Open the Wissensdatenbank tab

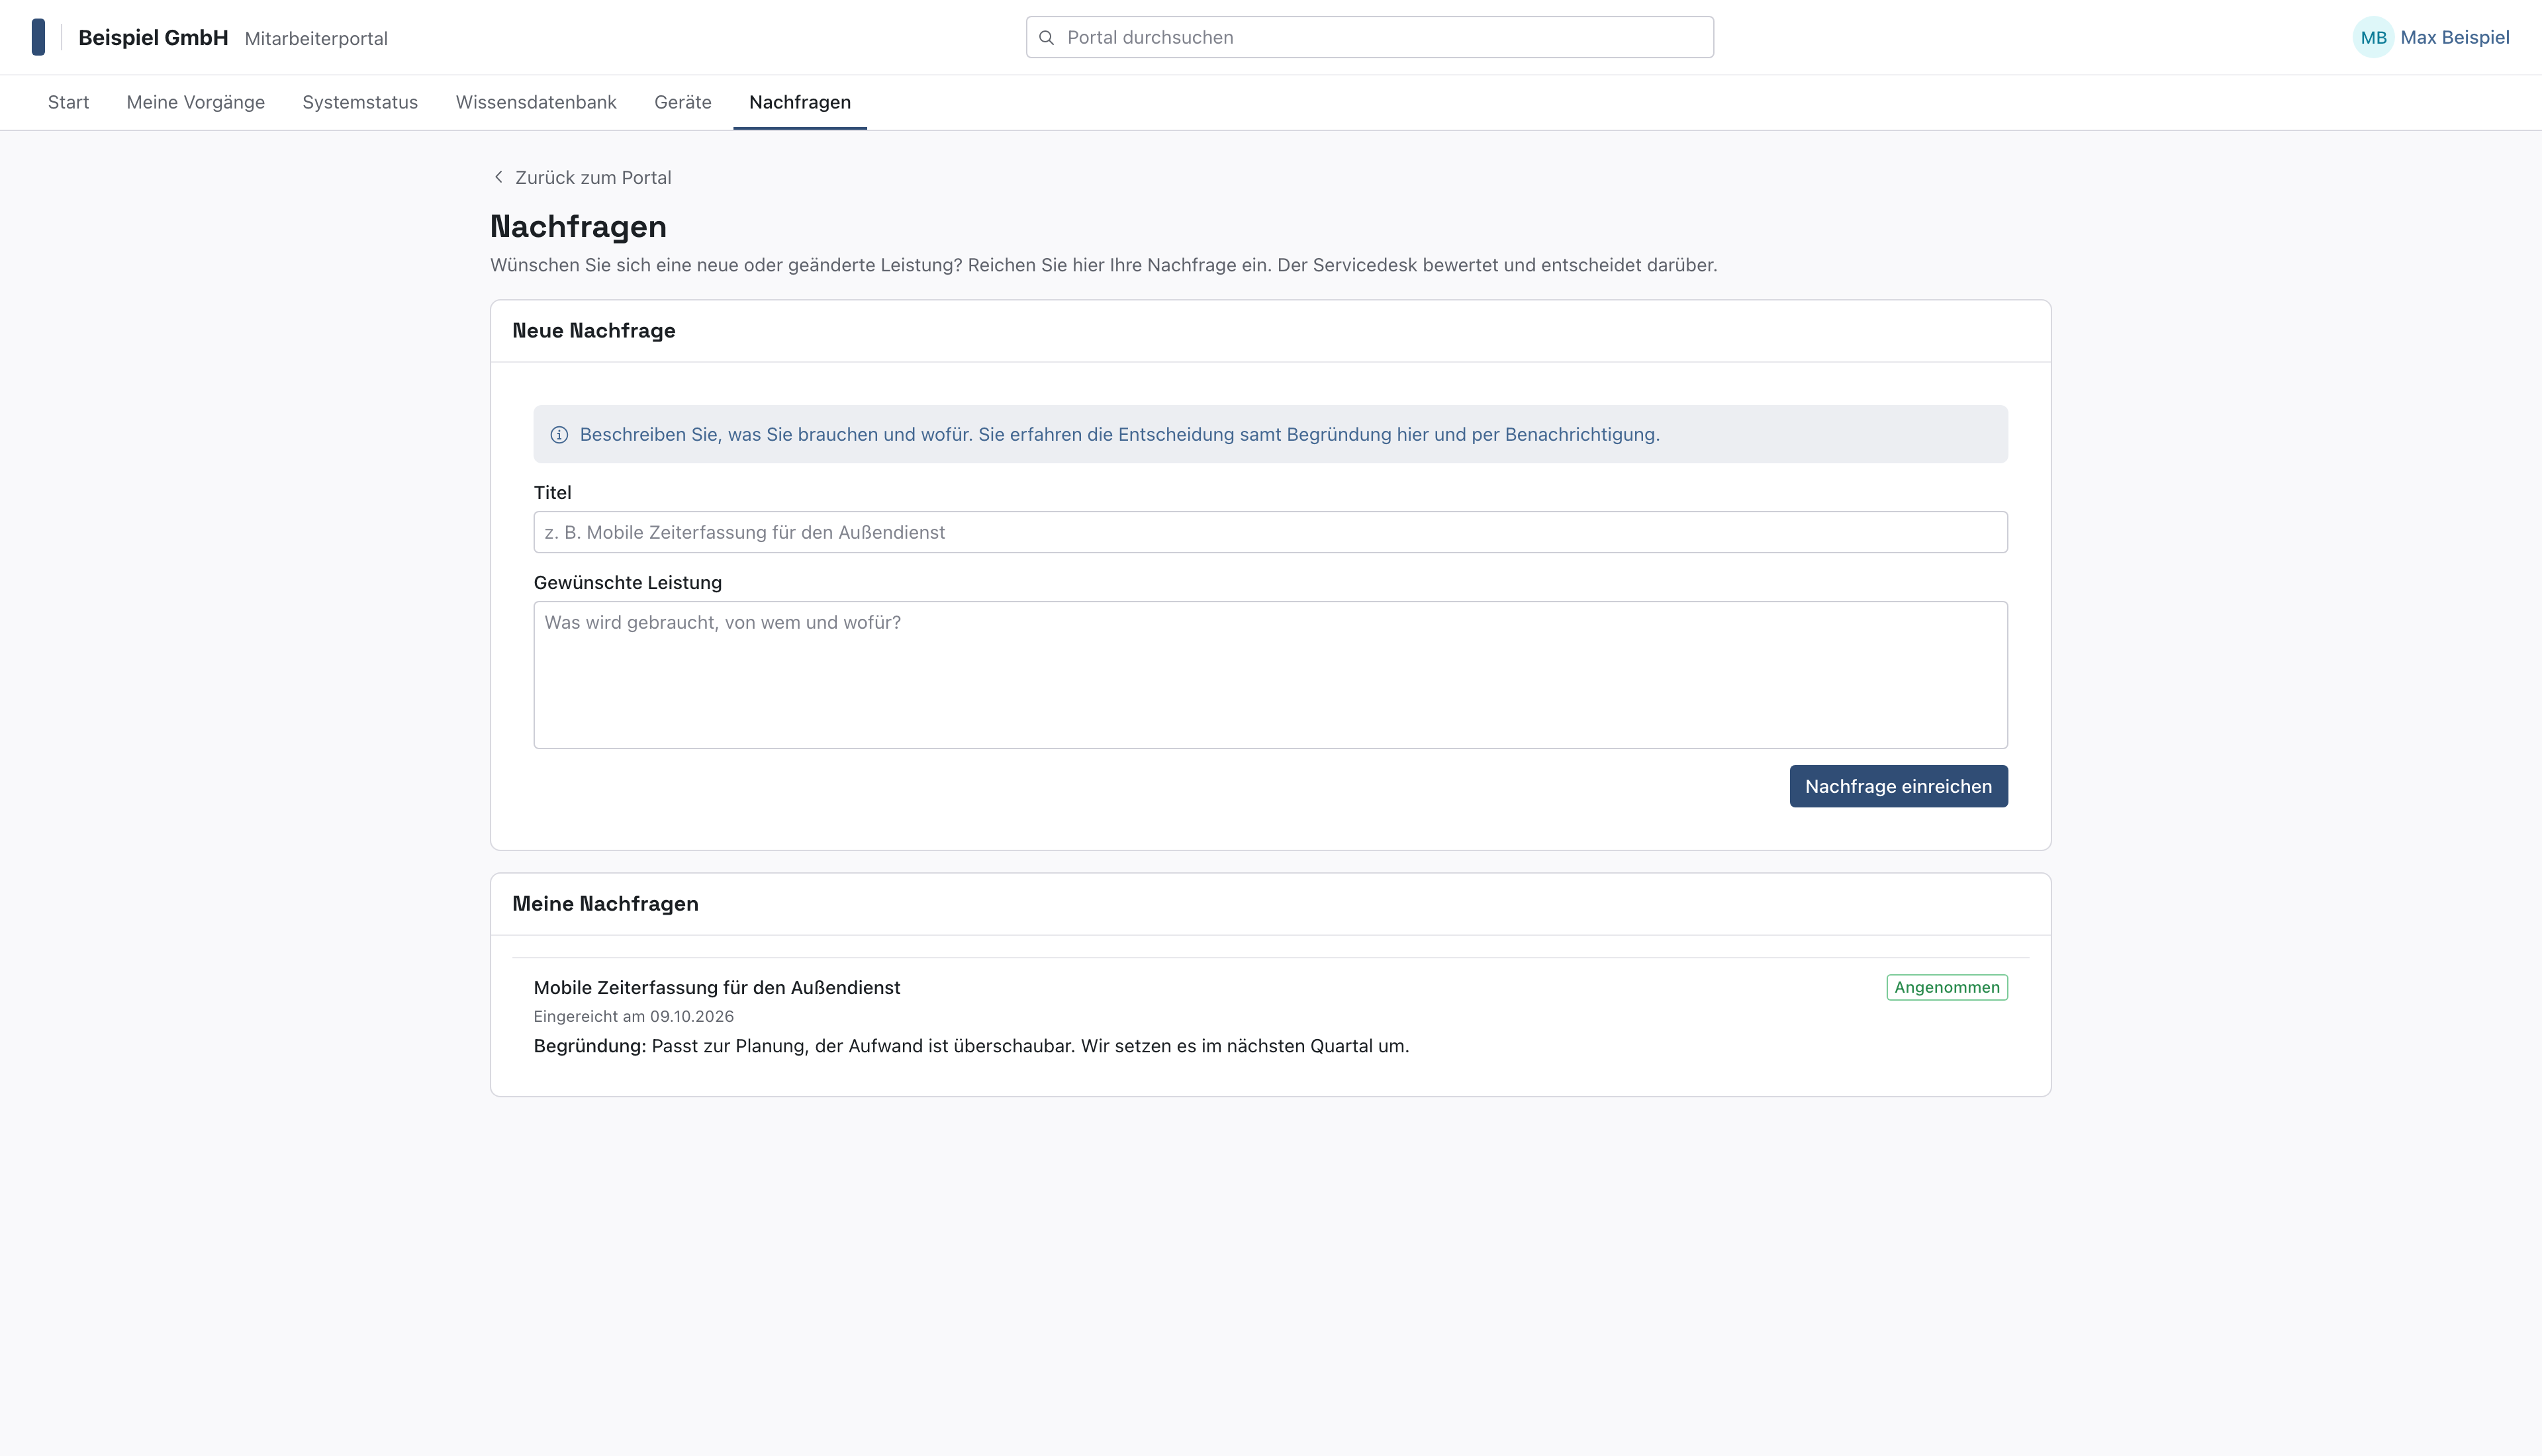[536, 102]
